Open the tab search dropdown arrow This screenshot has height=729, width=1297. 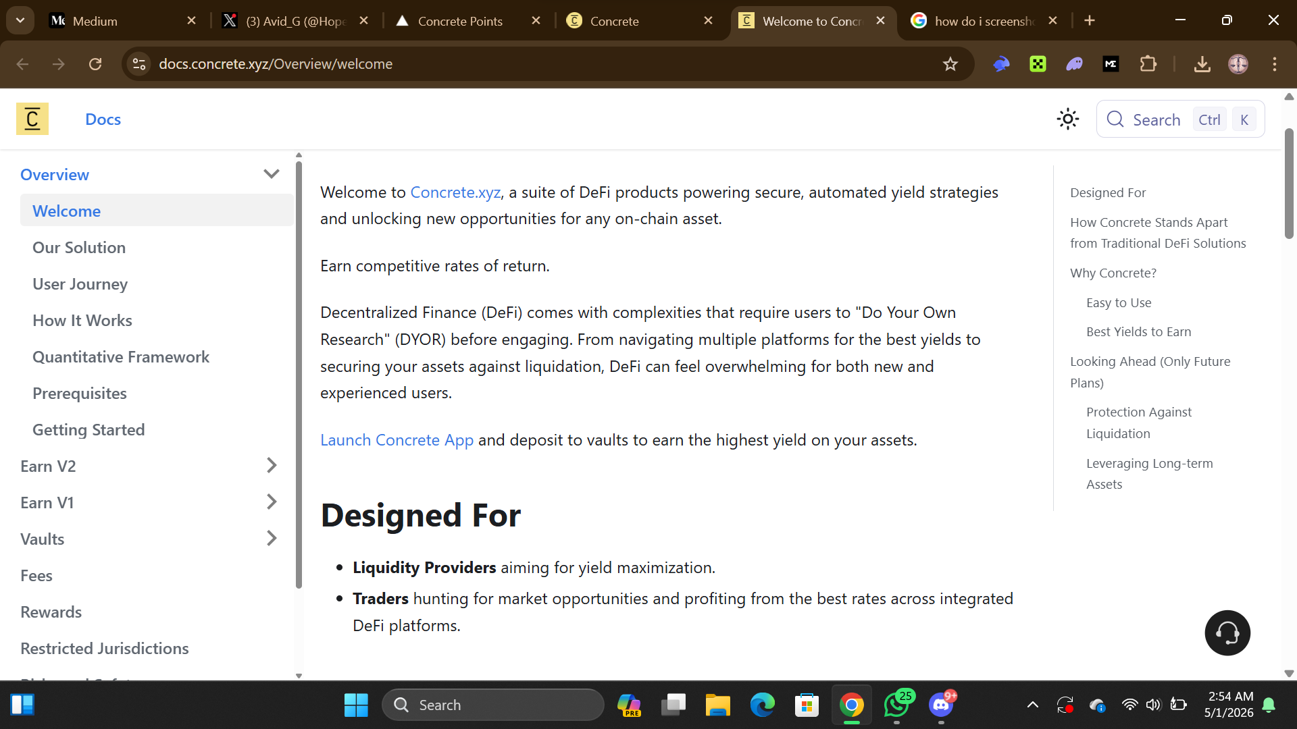[20, 20]
